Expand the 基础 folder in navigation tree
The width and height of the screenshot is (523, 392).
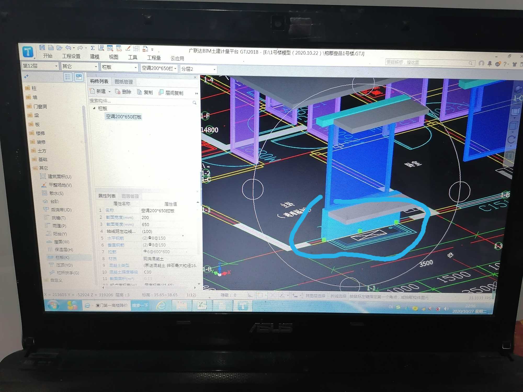pyautogui.click(x=34, y=159)
